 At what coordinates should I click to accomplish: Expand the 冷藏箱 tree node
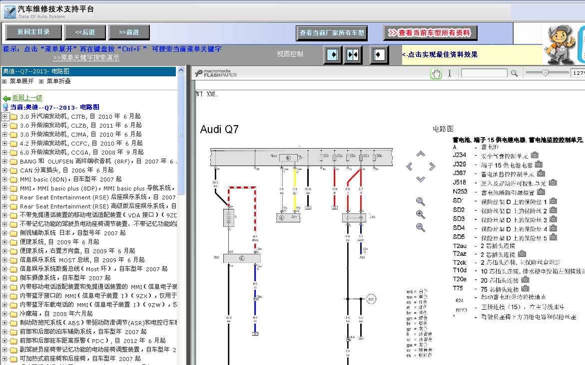coord(5,314)
